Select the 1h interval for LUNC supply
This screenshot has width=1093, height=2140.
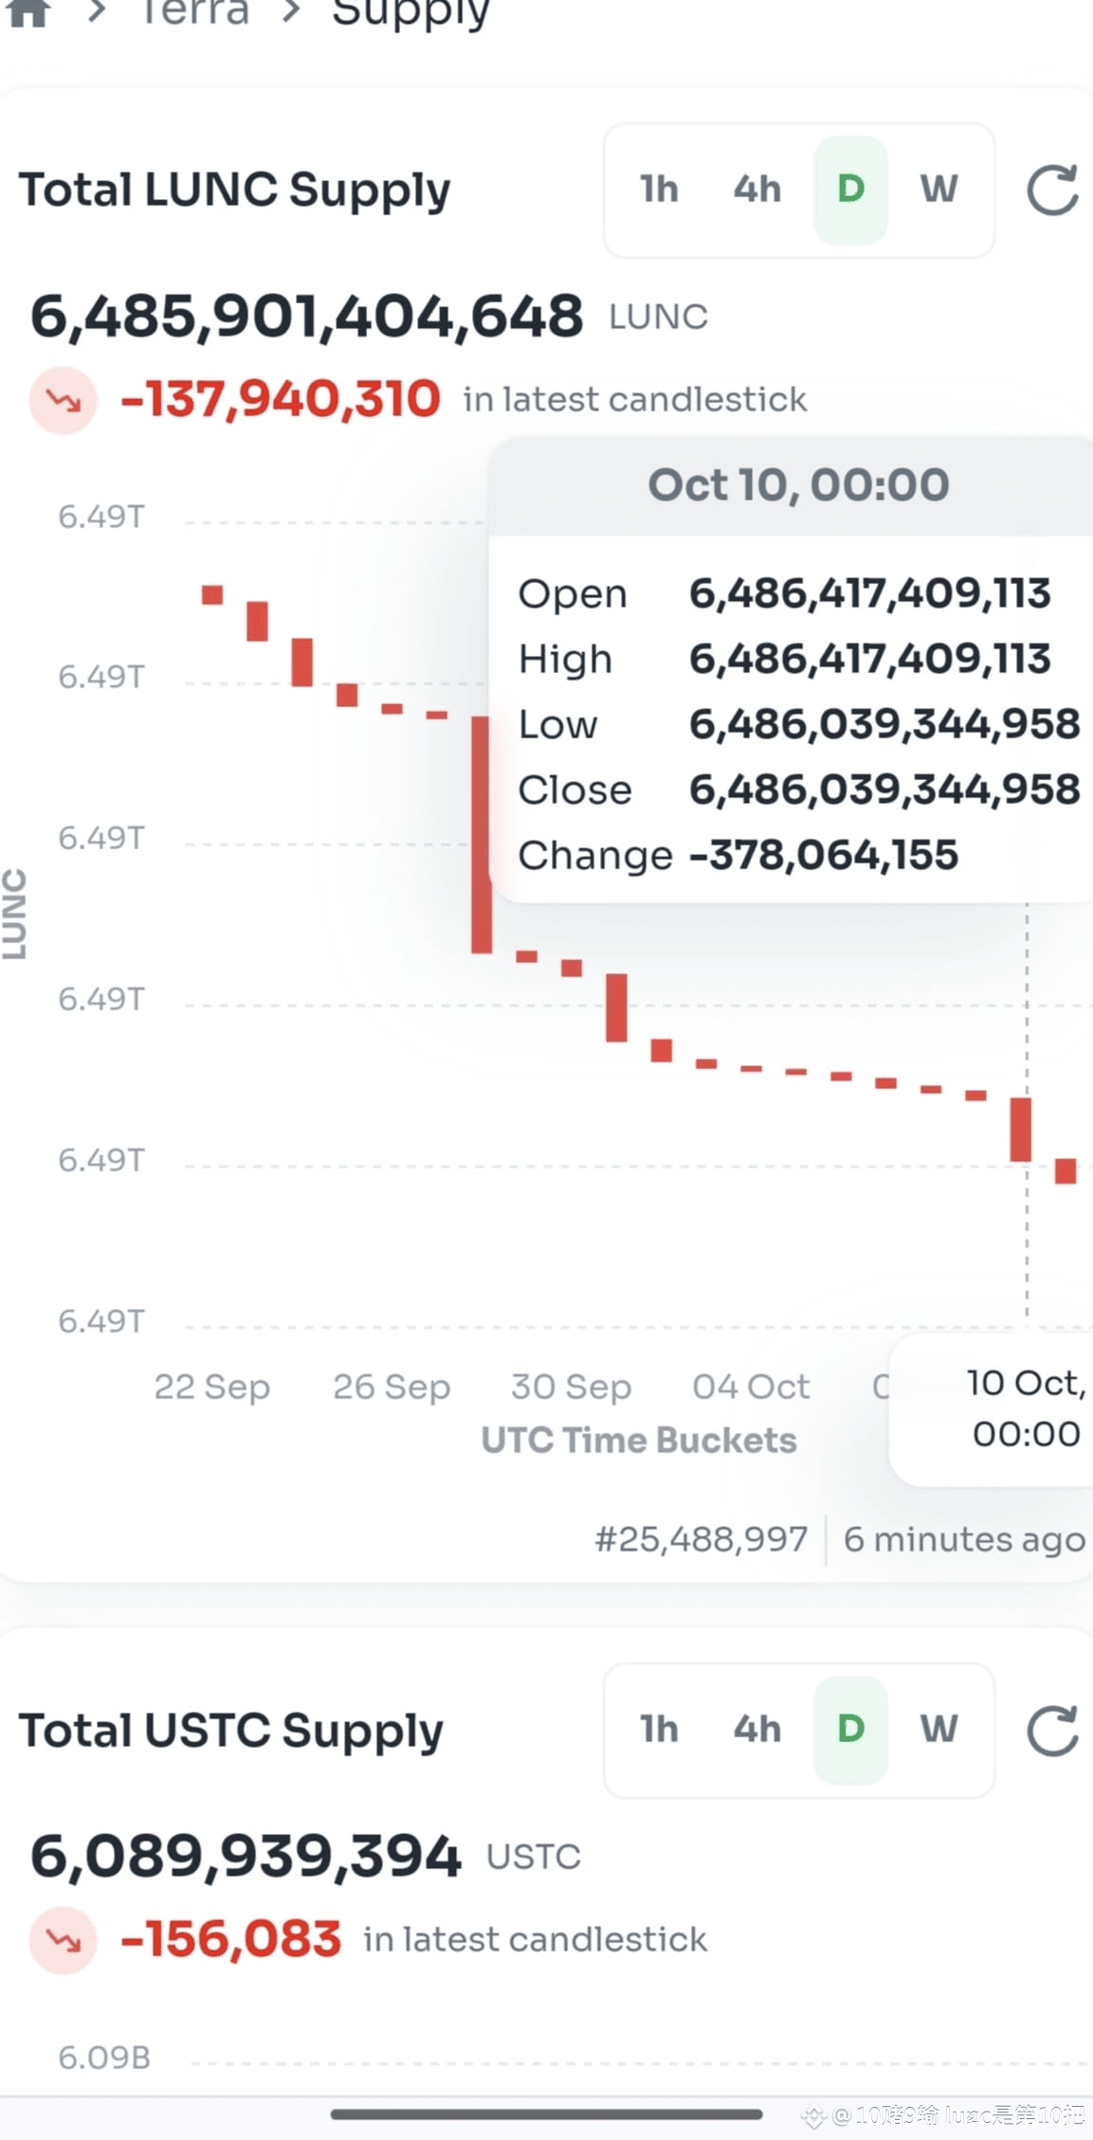[x=659, y=190]
